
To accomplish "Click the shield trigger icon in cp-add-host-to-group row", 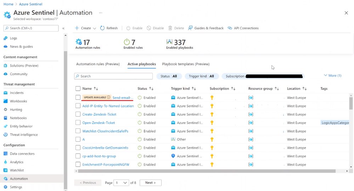I will coord(173,156).
